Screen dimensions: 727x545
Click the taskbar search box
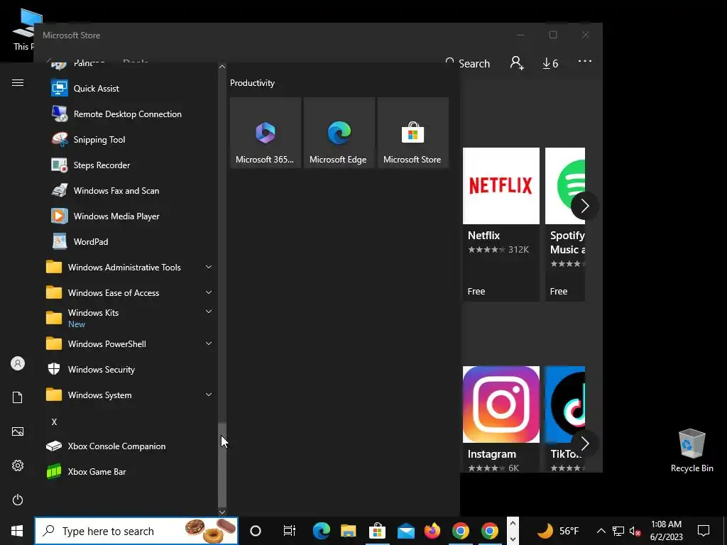click(x=136, y=531)
